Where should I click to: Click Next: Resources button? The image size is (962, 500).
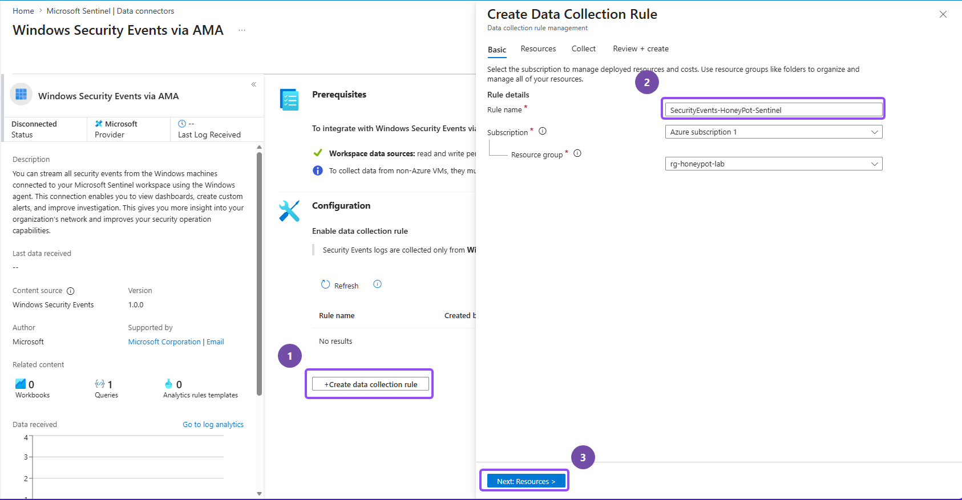pos(526,481)
